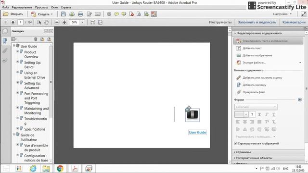This screenshot has width=308, height=173.
Task: Click the fit width scrolling icon
Action: click(x=92, y=22)
